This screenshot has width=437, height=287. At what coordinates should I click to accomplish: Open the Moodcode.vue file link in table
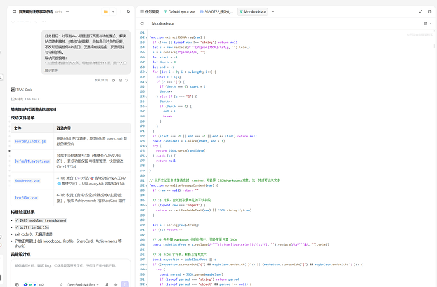27,181
